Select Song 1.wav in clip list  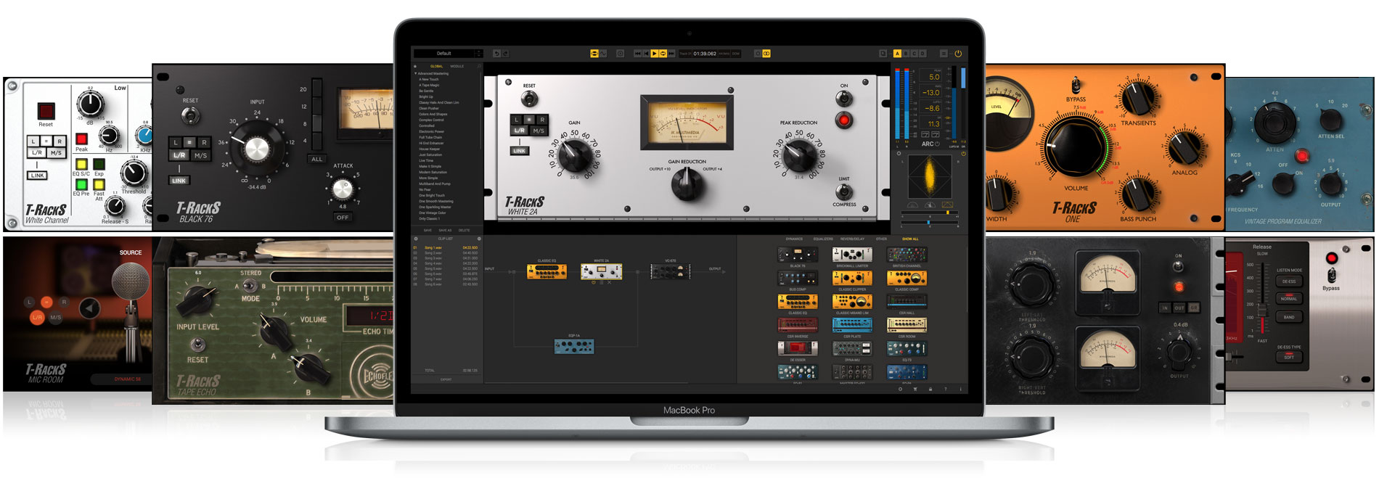click(433, 248)
